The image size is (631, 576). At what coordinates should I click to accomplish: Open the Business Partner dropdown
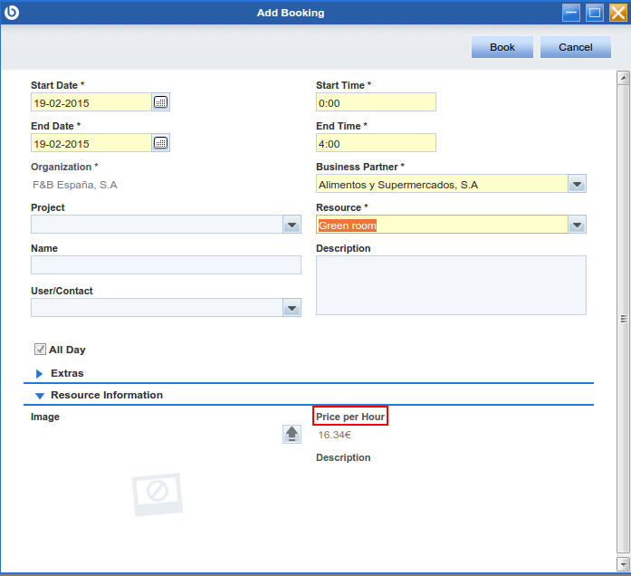(x=577, y=185)
